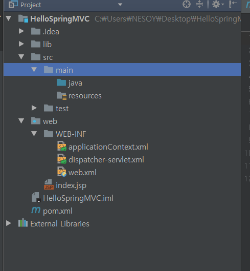The height and width of the screenshot is (271, 250).
Task: Click the collapse all icon in toolbar
Action: pos(199,4)
